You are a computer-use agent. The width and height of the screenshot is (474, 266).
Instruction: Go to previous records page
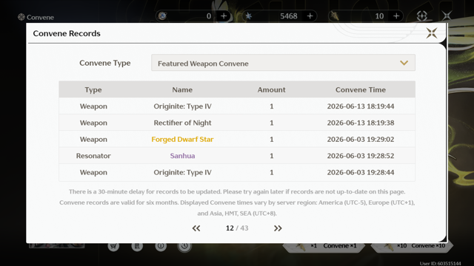196,228
